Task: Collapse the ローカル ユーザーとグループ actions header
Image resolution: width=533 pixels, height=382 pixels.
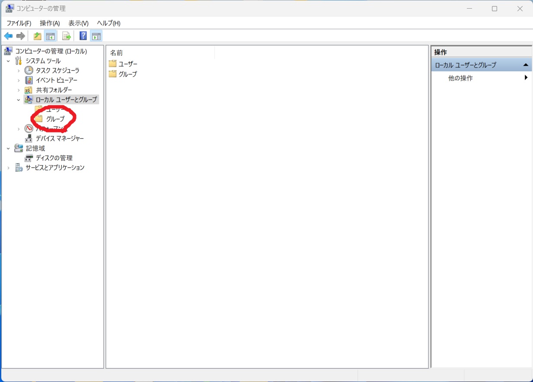Action: click(526, 65)
